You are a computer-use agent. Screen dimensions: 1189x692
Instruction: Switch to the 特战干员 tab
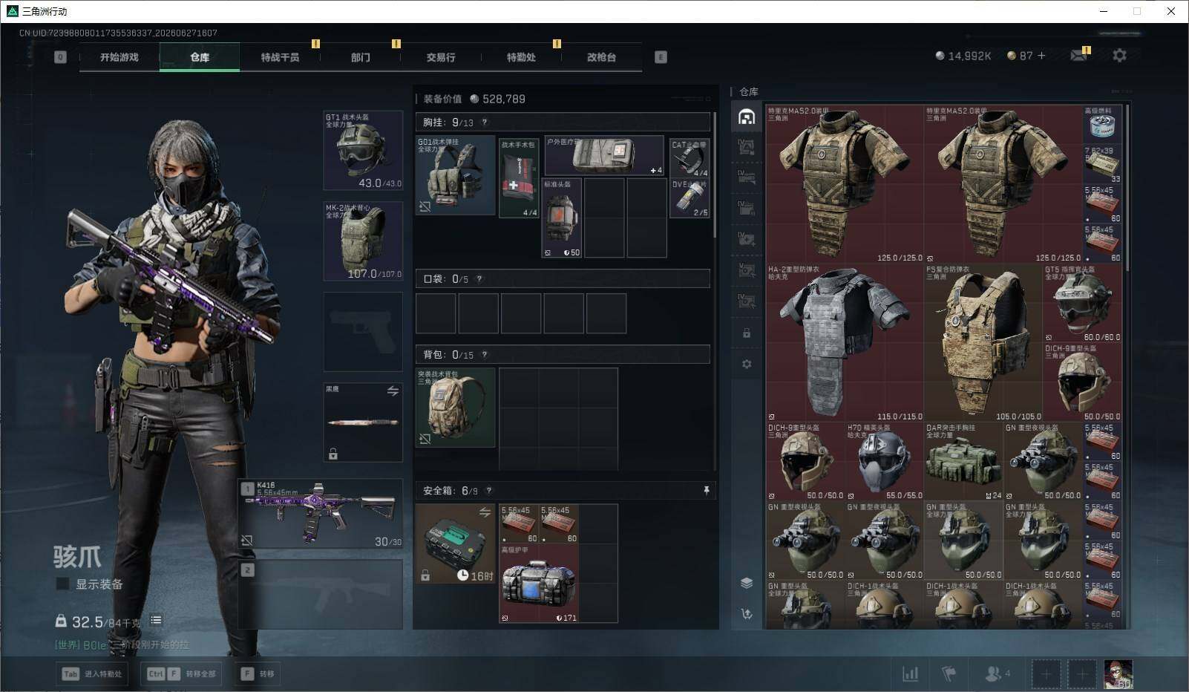[x=280, y=57]
